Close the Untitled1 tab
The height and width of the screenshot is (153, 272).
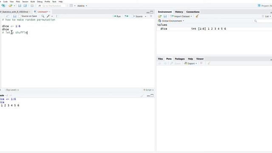50,12
